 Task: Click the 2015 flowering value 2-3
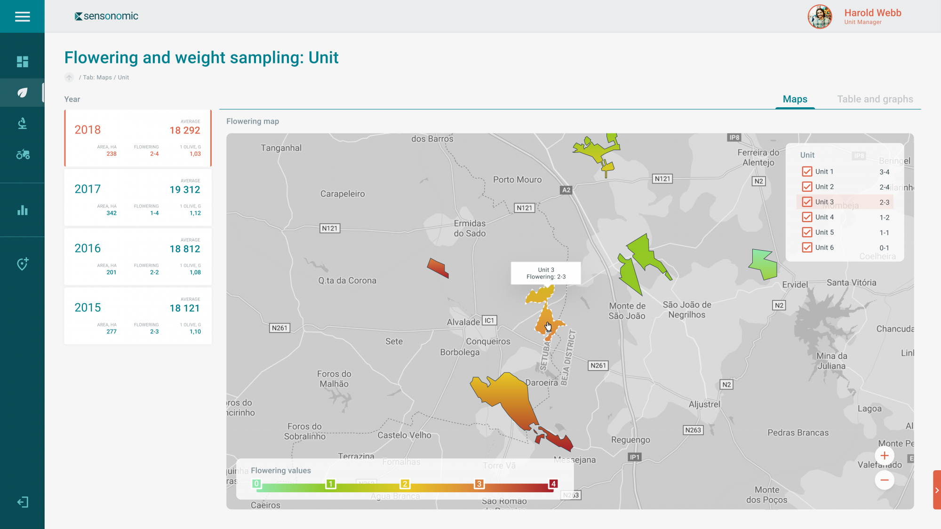click(x=154, y=332)
